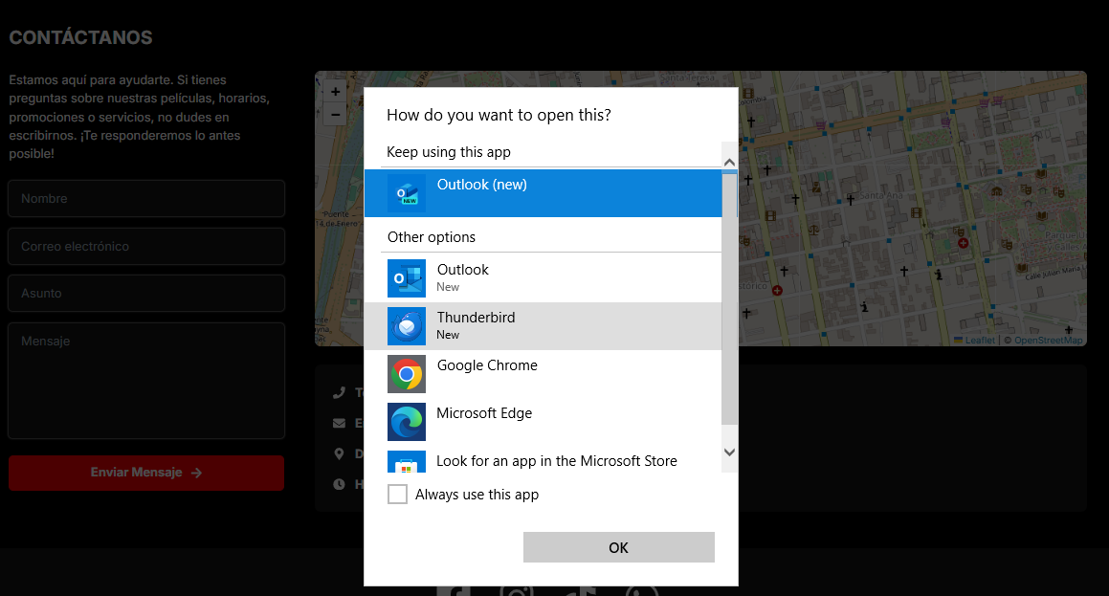Screen dimensions: 1109x596
Task: Click into the Mensaje text area
Action: [146, 380]
